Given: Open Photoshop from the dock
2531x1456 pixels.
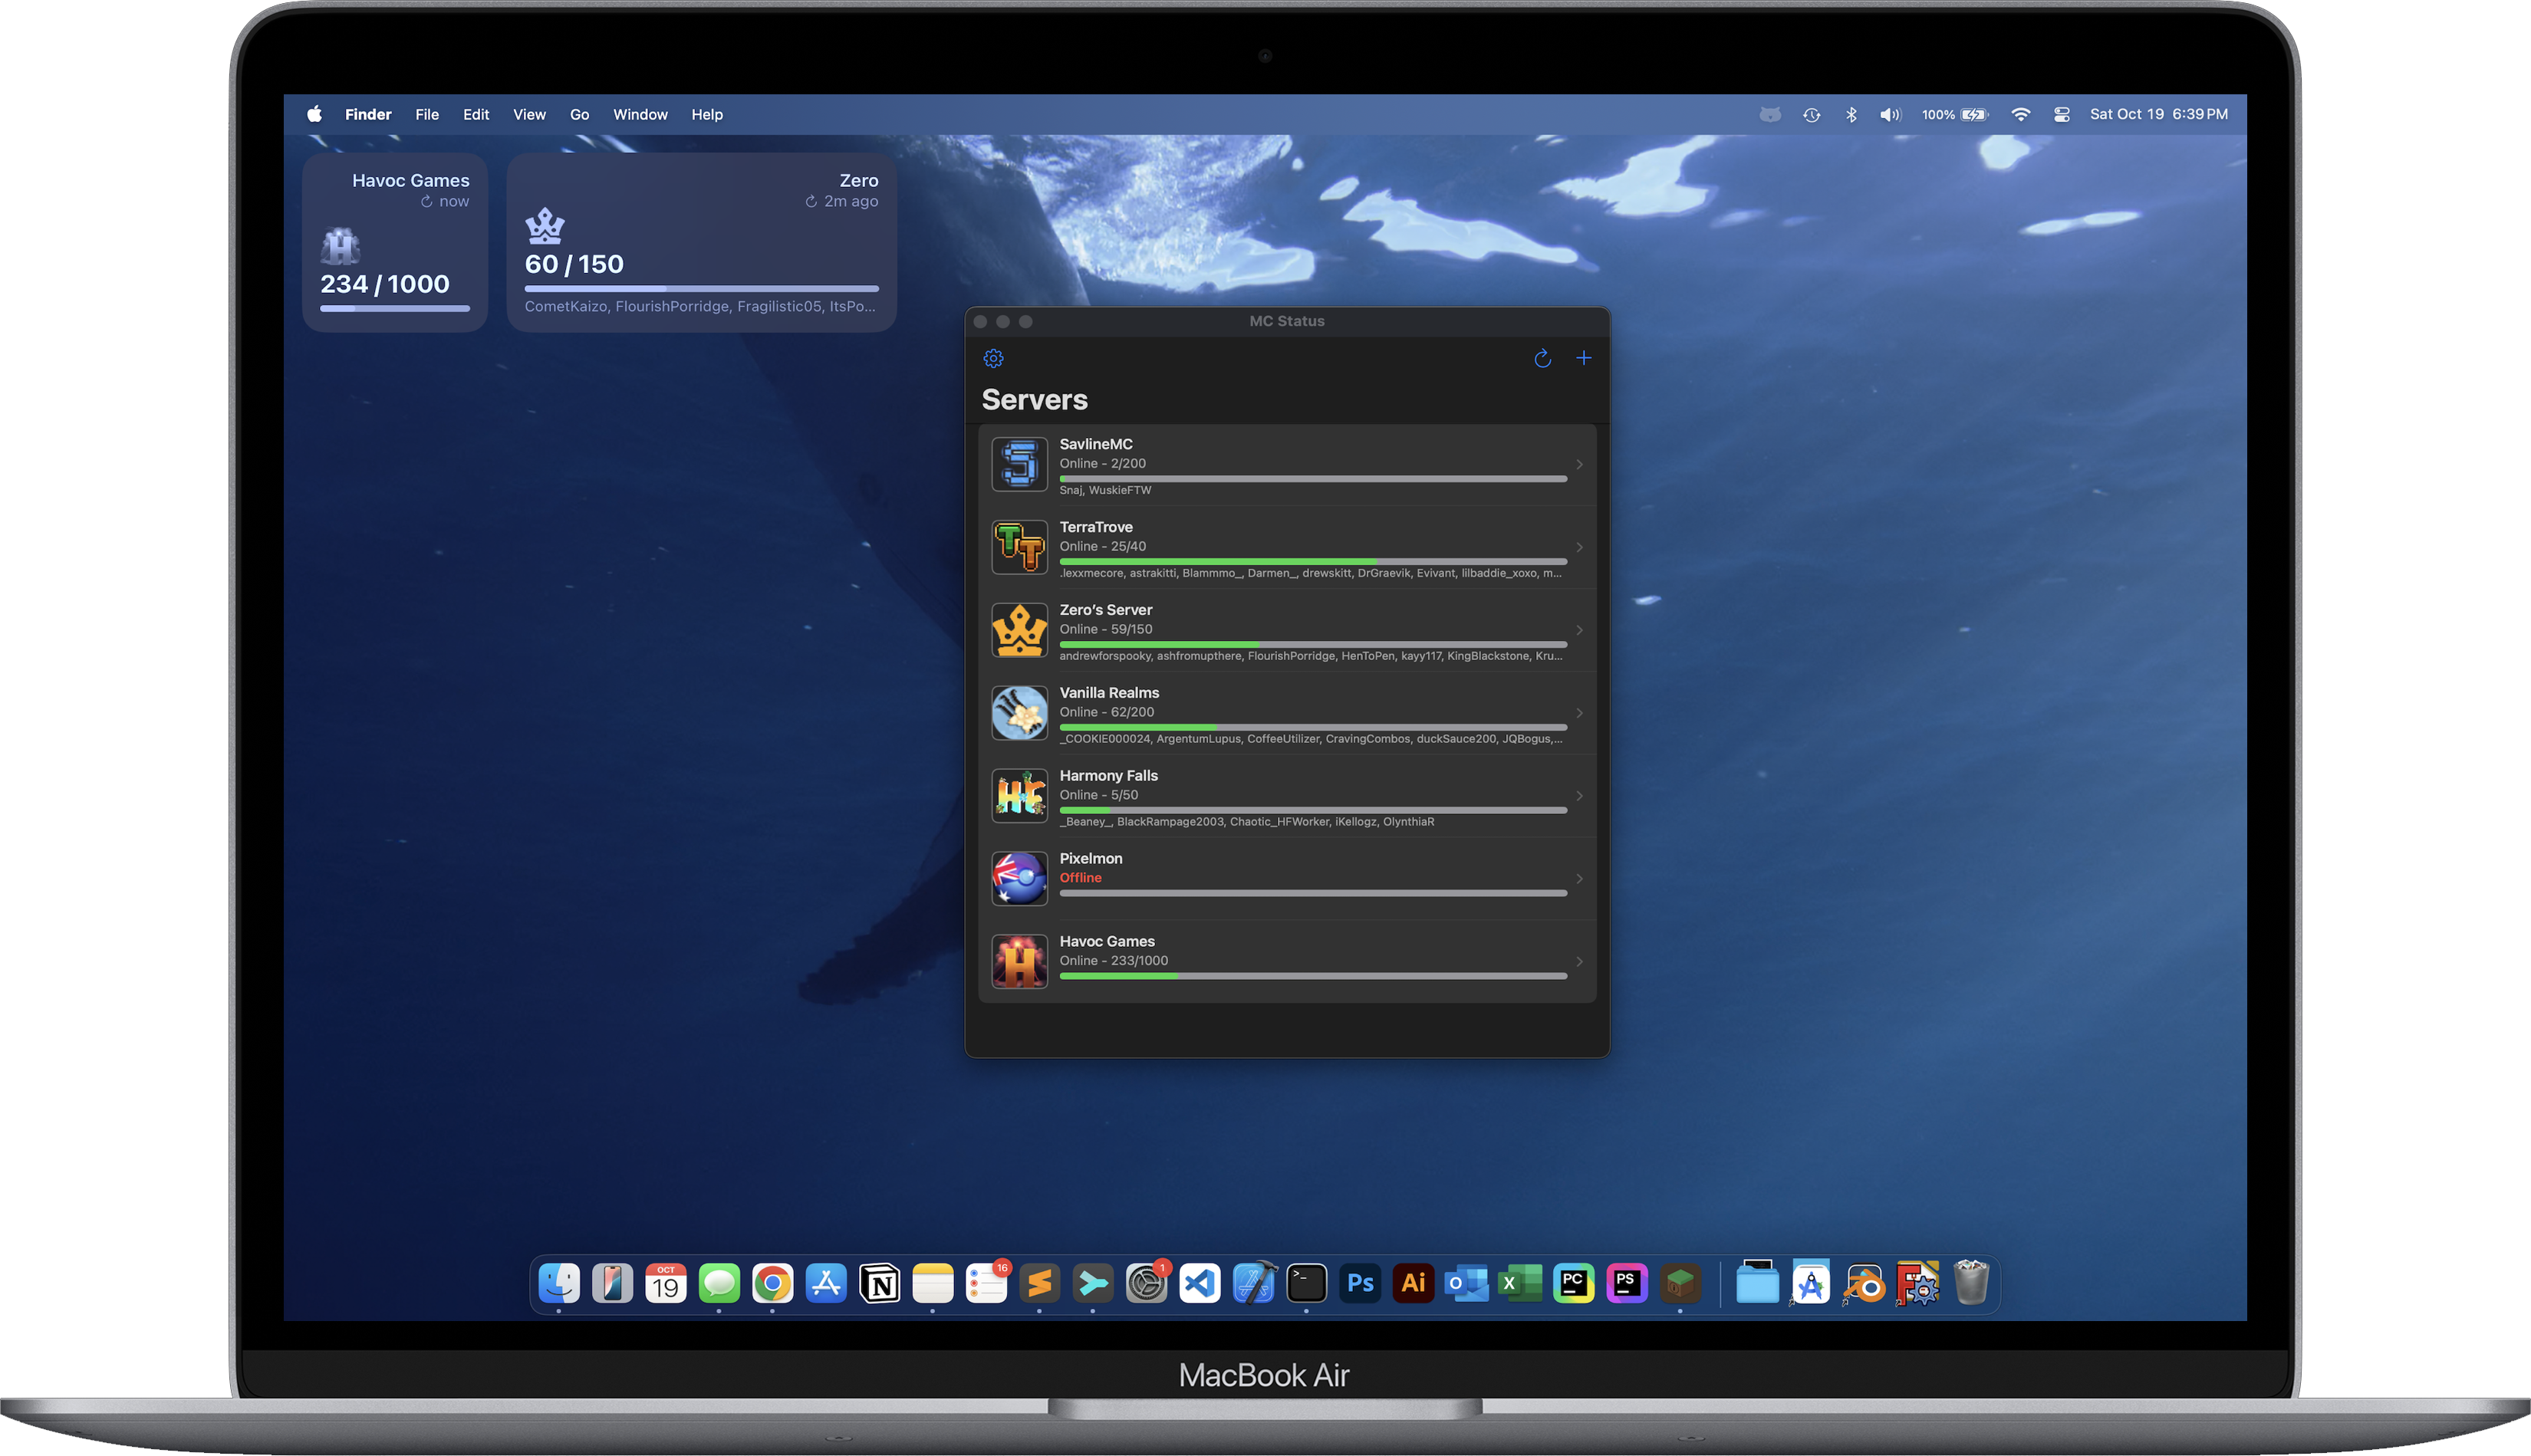Looking at the screenshot, I should pyautogui.click(x=1360, y=1283).
